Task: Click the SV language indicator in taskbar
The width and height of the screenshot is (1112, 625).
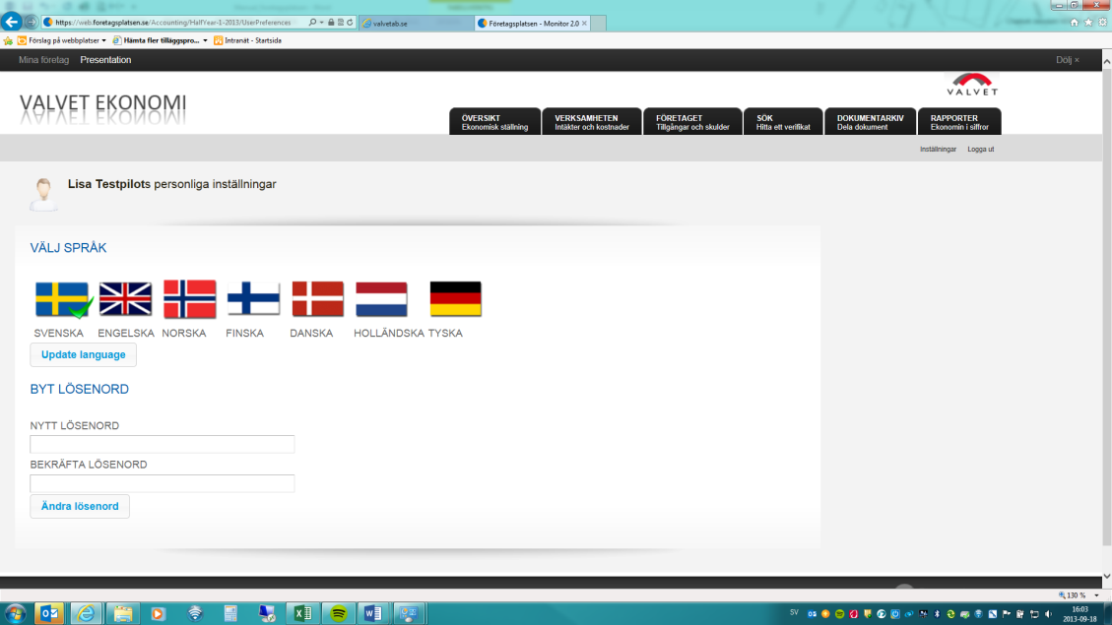Action: (x=794, y=613)
